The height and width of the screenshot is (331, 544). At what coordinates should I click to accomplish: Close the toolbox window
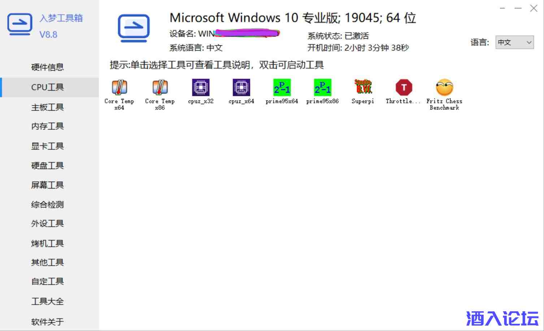click(534, 8)
